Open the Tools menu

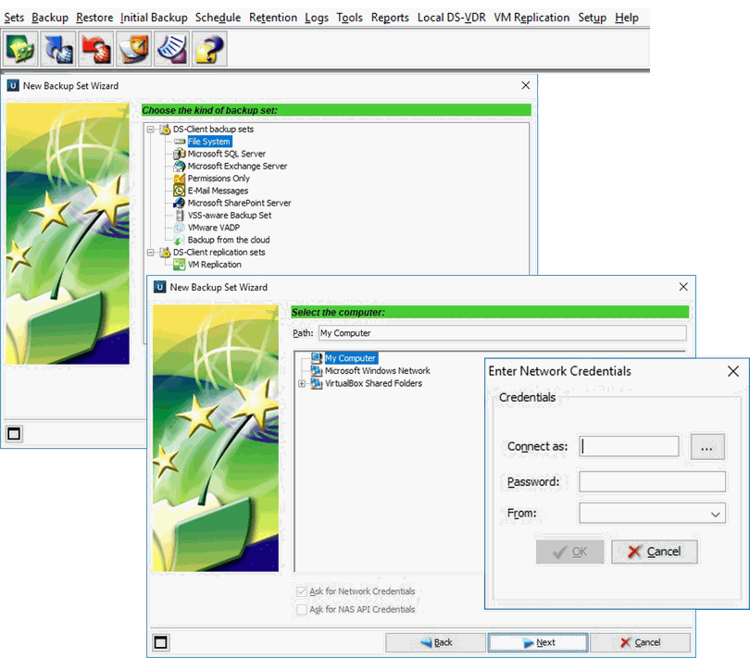pyautogui.click(x=349, y=18)
